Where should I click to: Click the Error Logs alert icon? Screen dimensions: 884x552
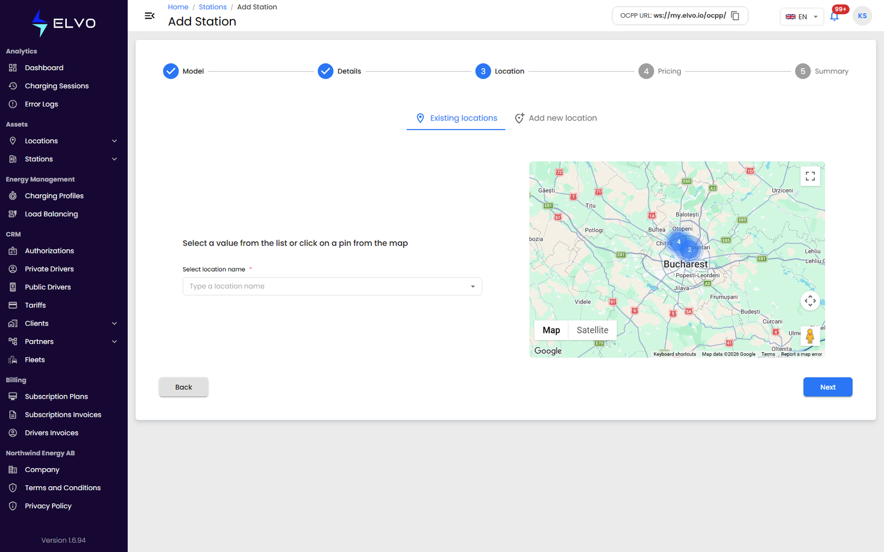[13, 104]
